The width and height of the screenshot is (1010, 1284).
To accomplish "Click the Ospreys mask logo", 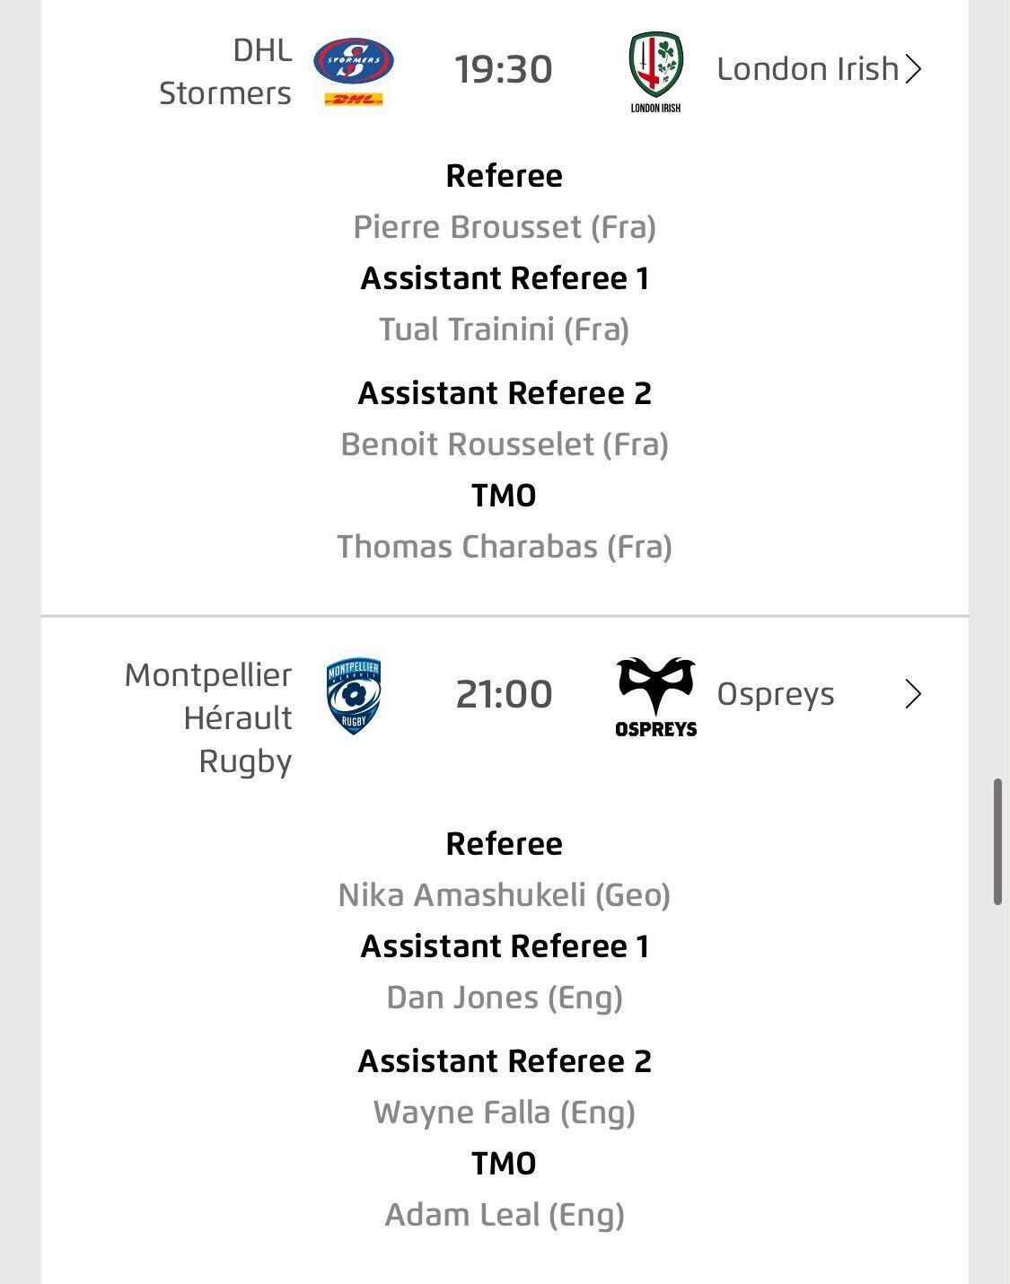I will 655,696.
